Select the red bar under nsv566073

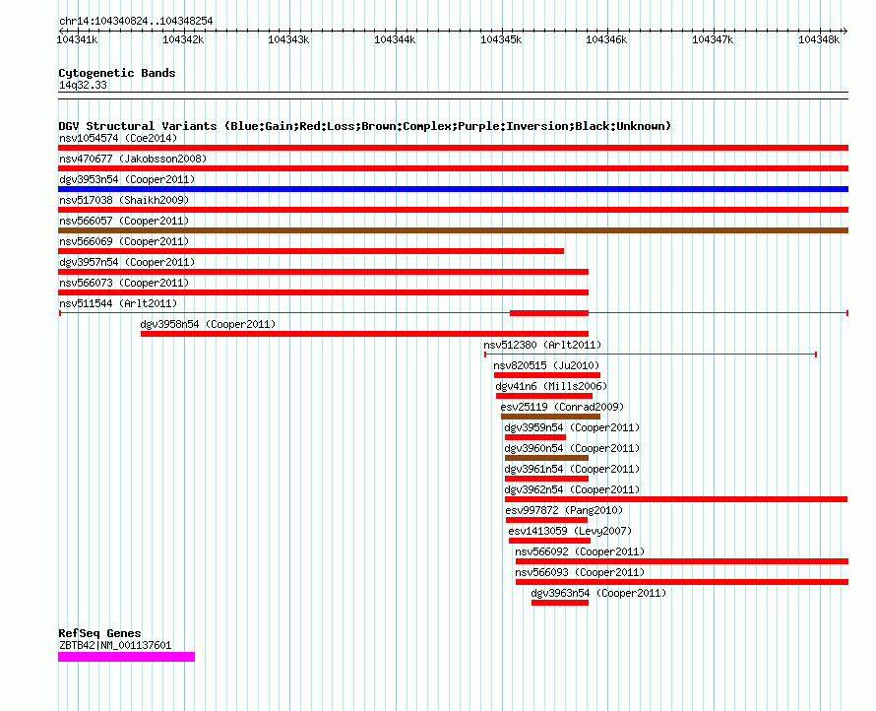point(324,292)
